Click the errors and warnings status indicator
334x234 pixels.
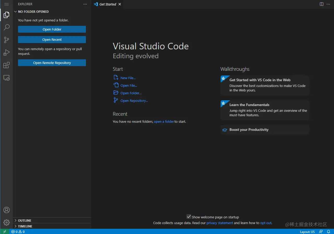[x=18, y=232]
